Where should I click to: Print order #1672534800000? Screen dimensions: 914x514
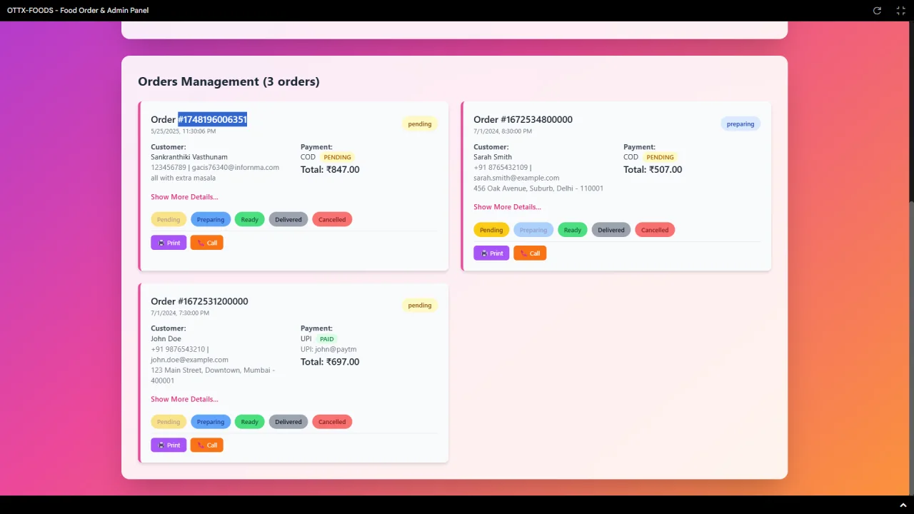click(491, 253)
